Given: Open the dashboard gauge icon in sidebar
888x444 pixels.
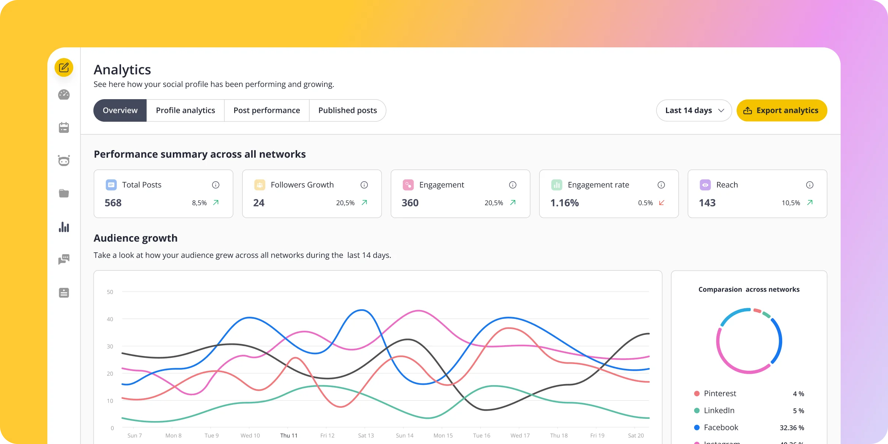Looking at the screenshot, I should (64, 95).
